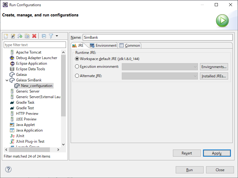This screenshot has width=238, height=178.
Task: Click the Name input field containing SimBank
Action: (x=158, y=37)
